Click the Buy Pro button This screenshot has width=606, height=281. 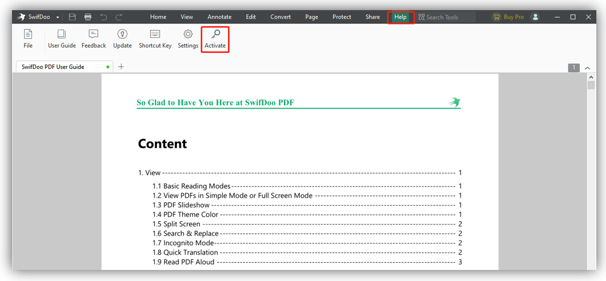click(509, 17)
